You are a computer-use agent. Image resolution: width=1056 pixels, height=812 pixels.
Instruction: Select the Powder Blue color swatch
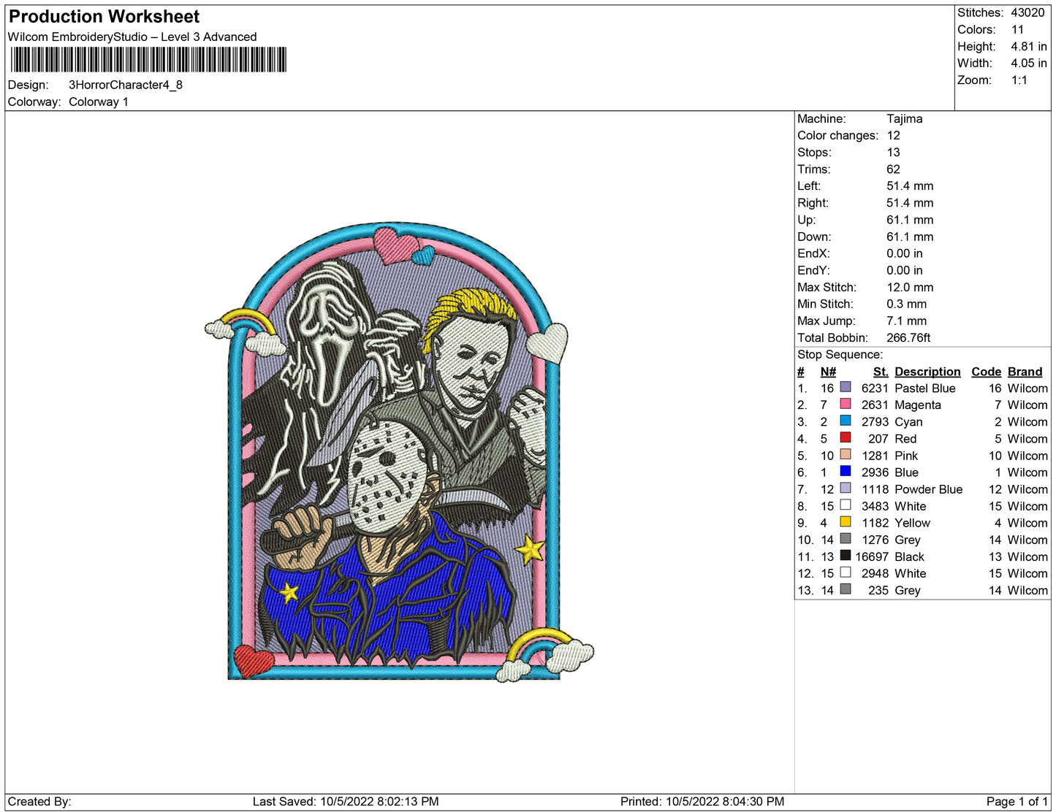click(846, 488)
